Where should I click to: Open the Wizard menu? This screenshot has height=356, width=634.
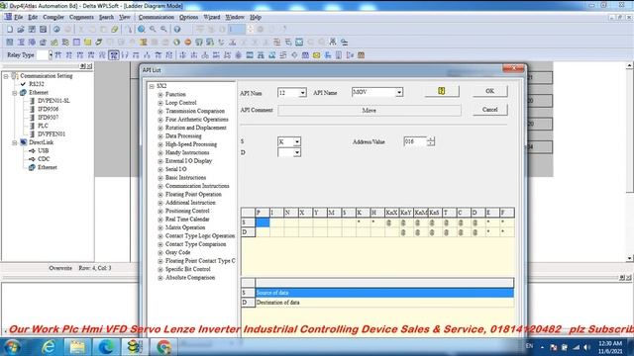coord(212,18)
